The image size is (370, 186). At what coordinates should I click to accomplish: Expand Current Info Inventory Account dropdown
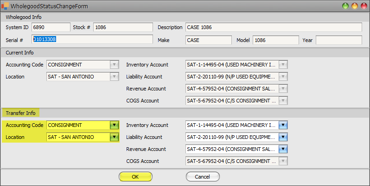[x=283, y=65]
